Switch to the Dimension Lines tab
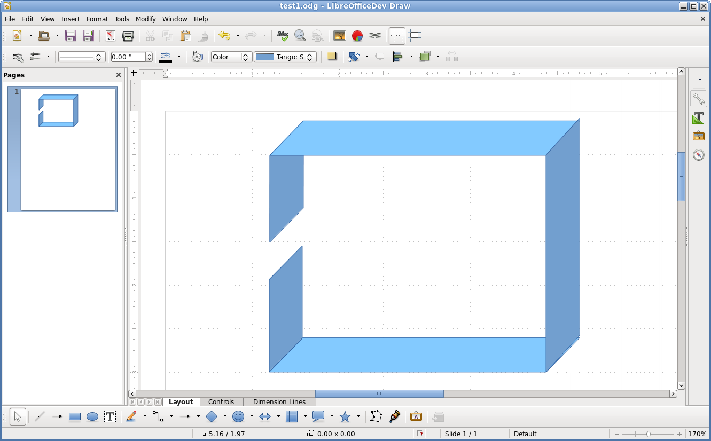Viewport: 711px width, 441px height. pos(279,402)
